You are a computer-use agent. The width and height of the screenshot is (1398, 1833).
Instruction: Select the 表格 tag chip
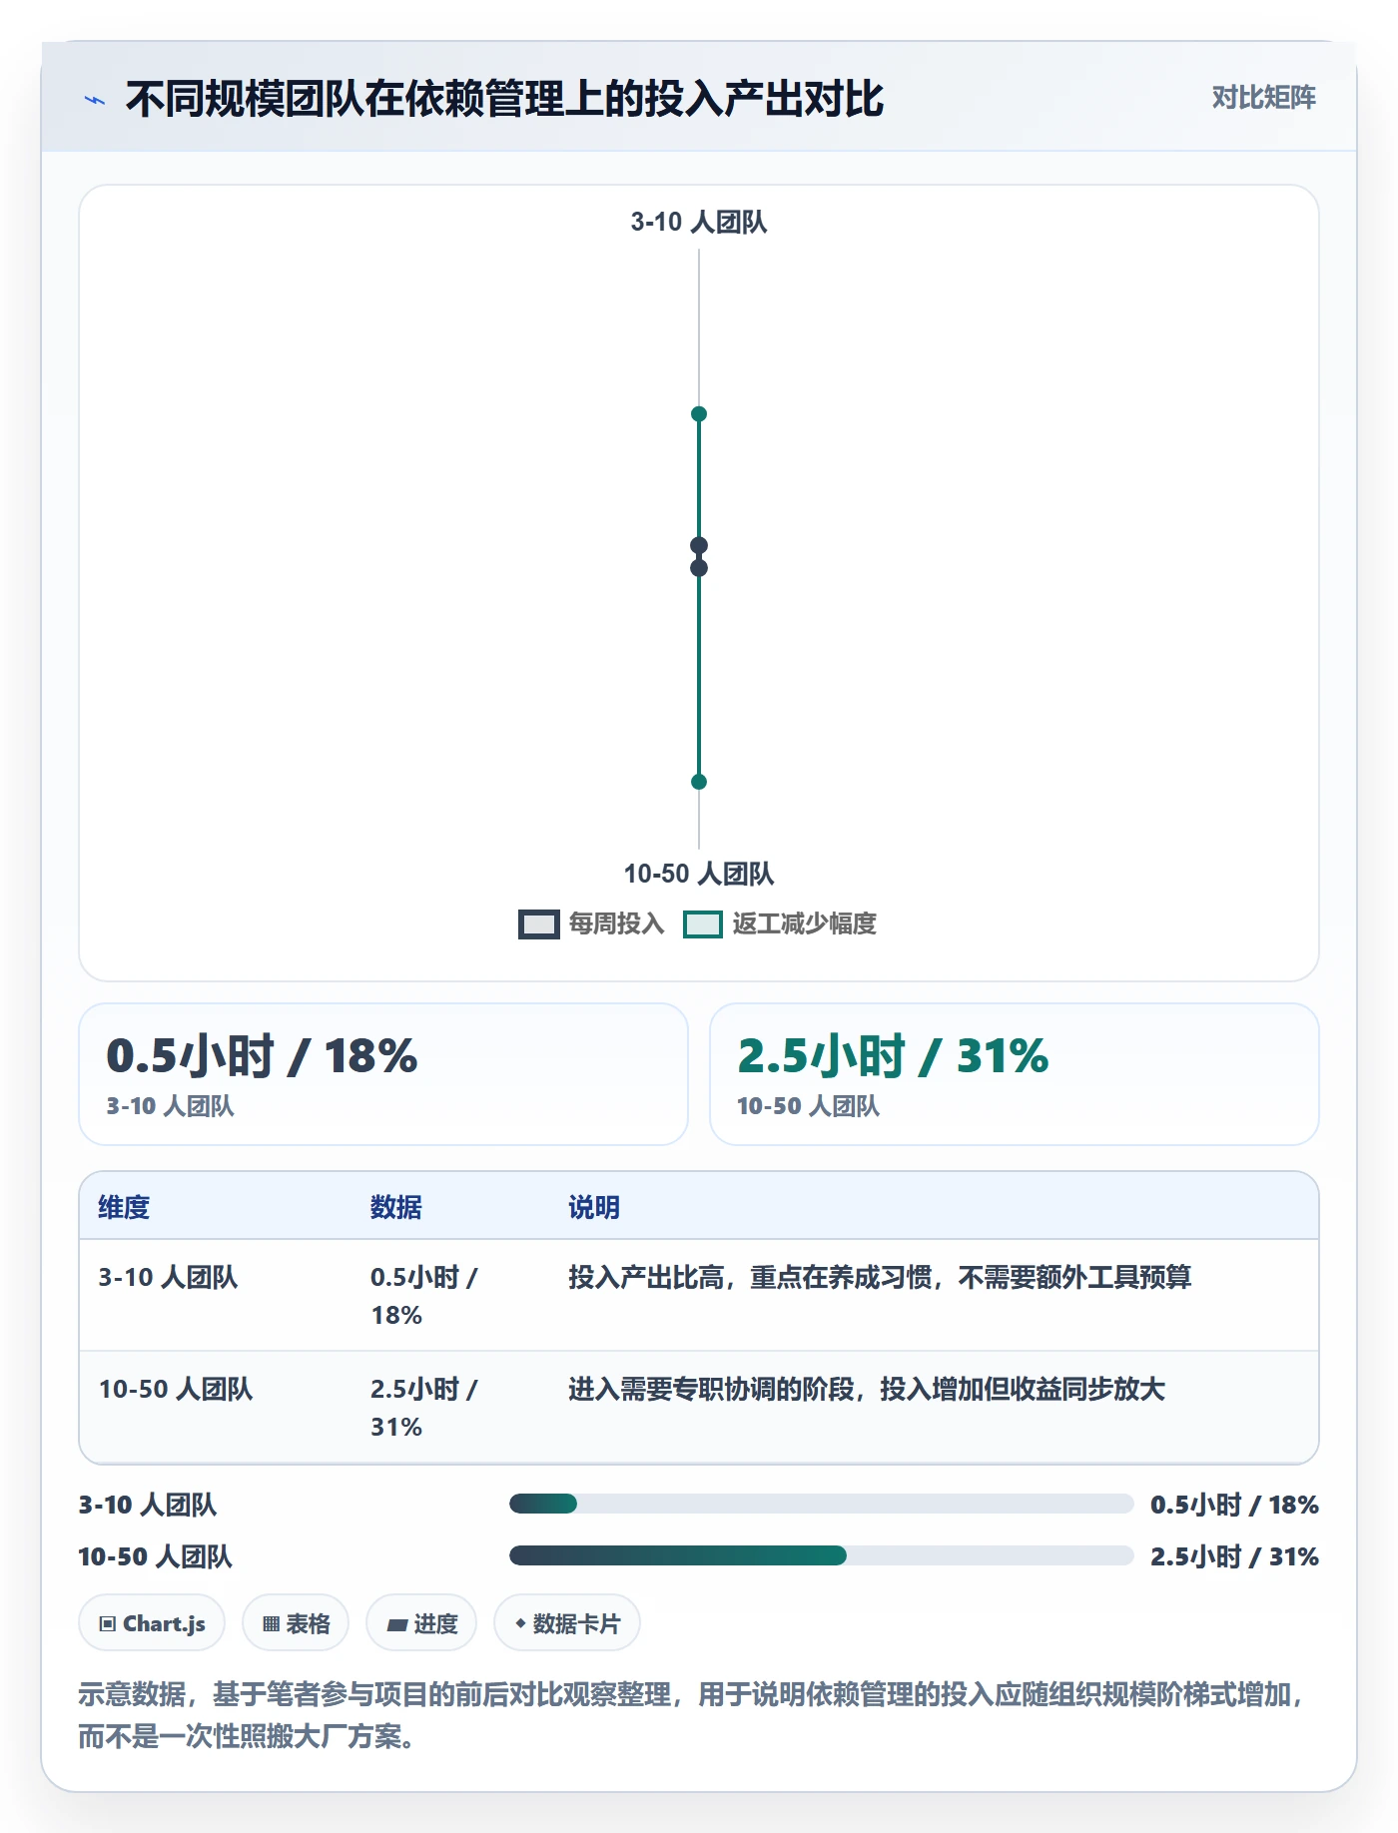[x=296, y=1623]
